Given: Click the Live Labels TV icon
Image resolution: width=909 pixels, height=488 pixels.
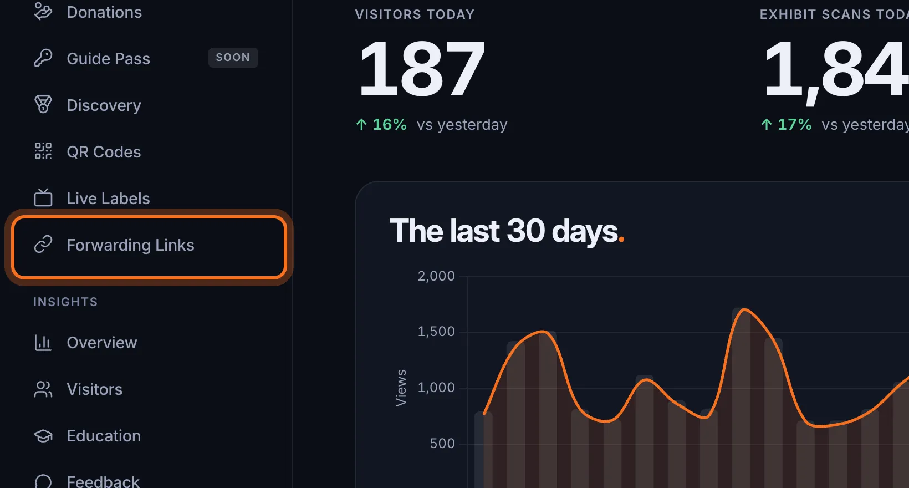Looking at the screenshot, I should point(43,197).
